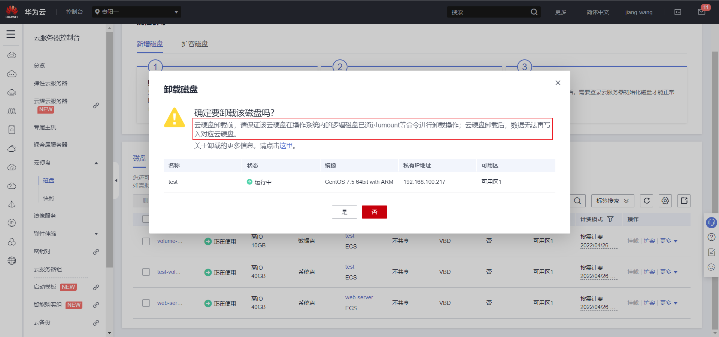Image resolution: width=719 pixels, height=337 pixels.
Task: Open the volume-... disk link
Action: coord(170,241)
